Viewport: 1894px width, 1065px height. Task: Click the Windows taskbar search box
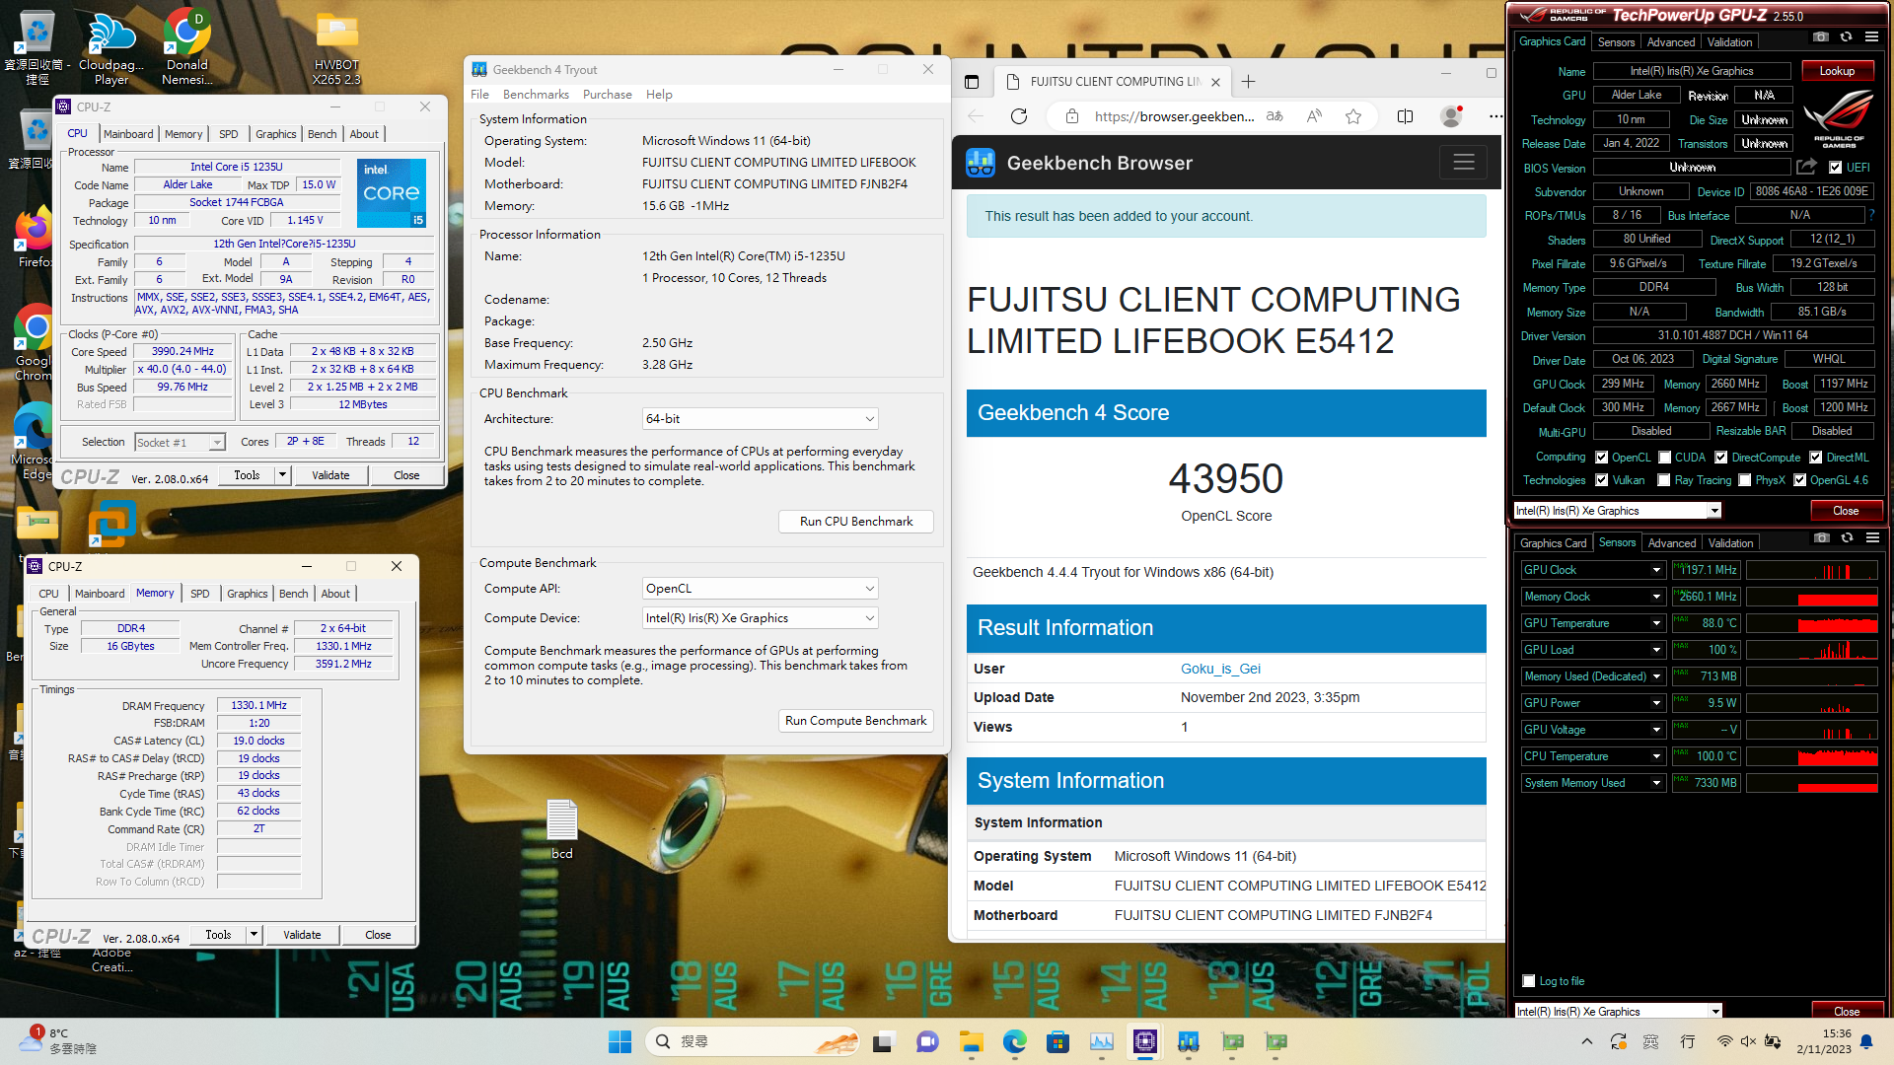[x=752, y=1041]
